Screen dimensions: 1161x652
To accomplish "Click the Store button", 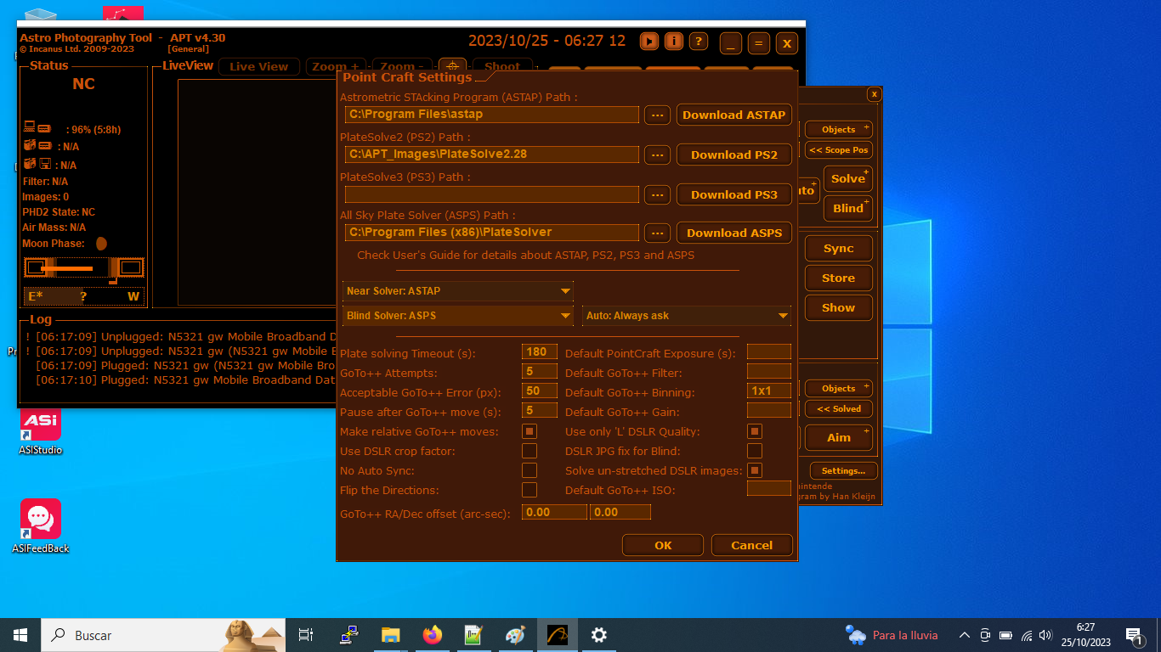I will click(x=839, y=278).
